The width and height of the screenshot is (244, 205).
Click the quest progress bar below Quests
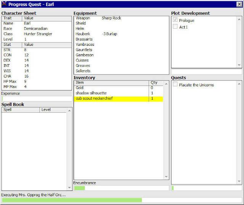click(x=207, y=188)
